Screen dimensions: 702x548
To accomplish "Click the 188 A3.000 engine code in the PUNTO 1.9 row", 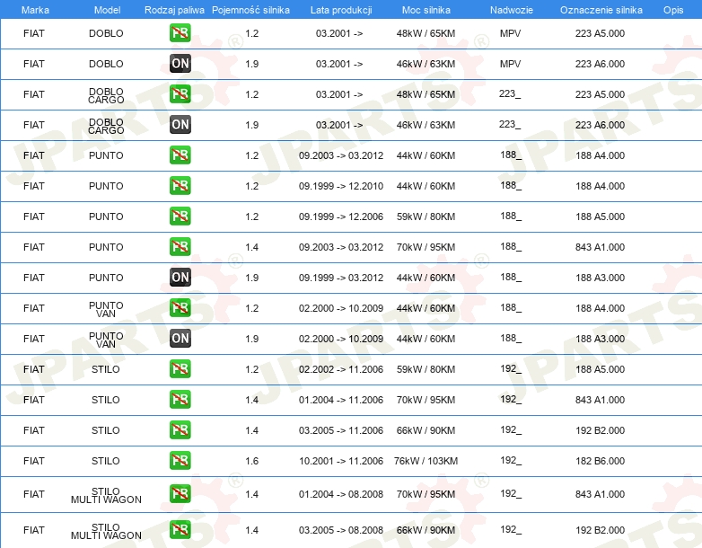I will pyautogui.click(x=600, y=278).
